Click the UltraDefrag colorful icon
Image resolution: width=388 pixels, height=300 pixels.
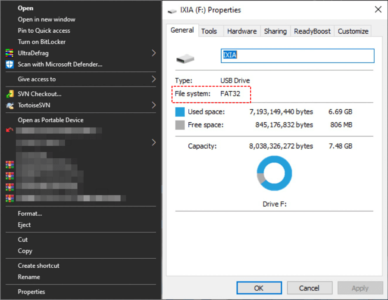point(9,53)
